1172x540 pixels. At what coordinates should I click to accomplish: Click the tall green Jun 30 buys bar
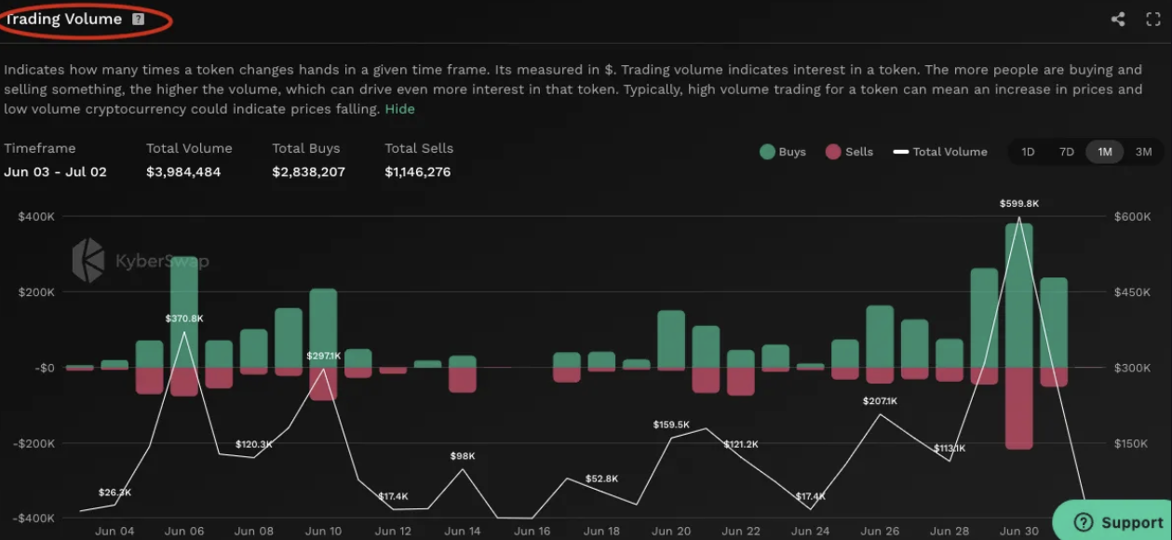[x=1018, y=295]
